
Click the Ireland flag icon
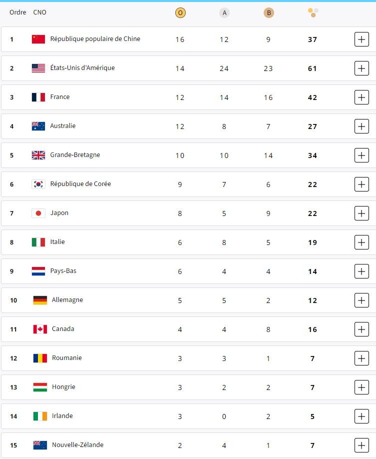(x=40, y=416)
